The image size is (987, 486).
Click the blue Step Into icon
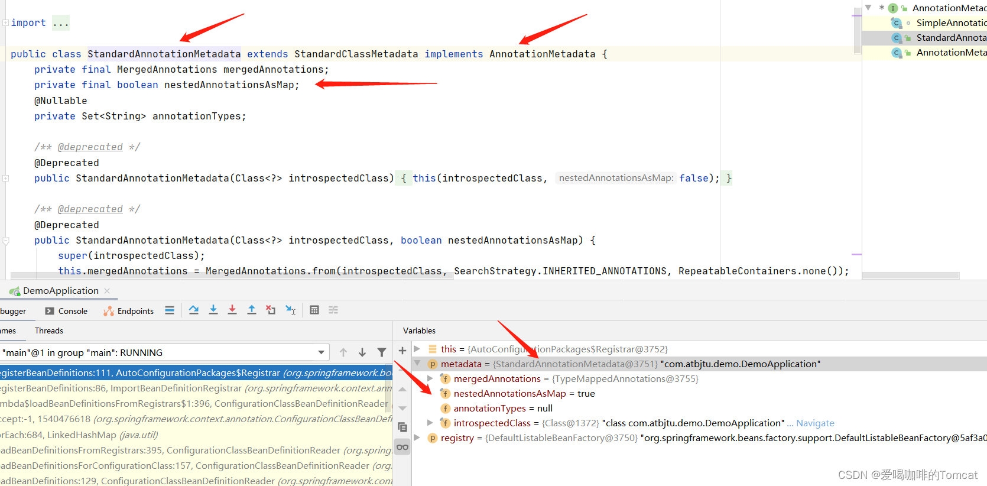(213, 310)
